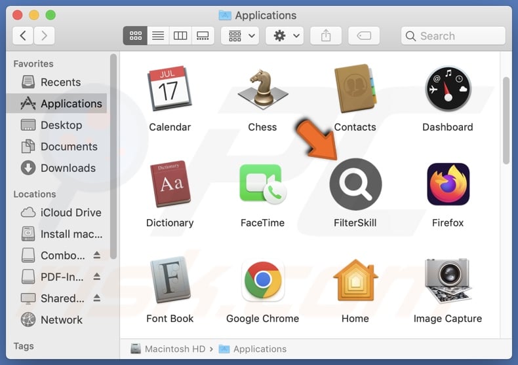
Task: Click the FaceTime app icon
Action: [x=262, y=184]
